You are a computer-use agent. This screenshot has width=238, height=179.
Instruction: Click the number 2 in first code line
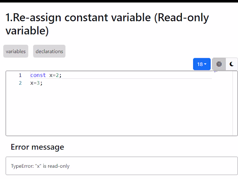point(57,75)
